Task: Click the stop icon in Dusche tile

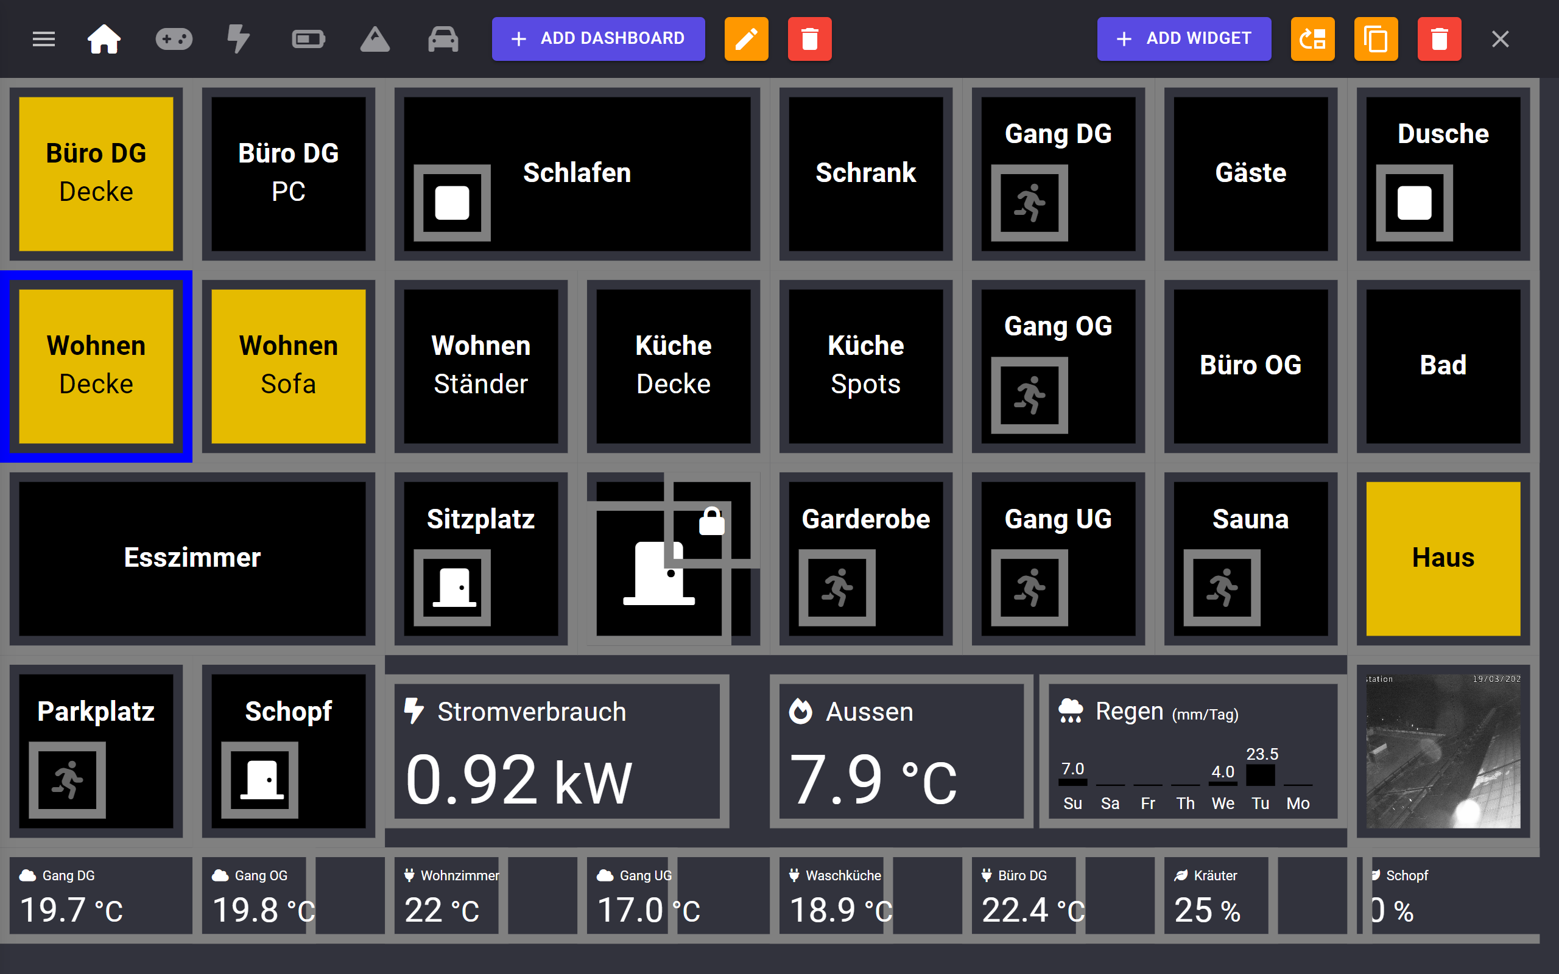Action: [x=1415, y=203]
